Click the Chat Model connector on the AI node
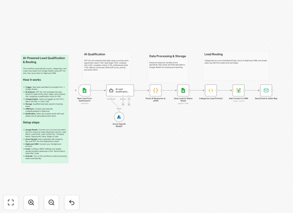This screenshot has height=213, width=293. tap(111, 97)
